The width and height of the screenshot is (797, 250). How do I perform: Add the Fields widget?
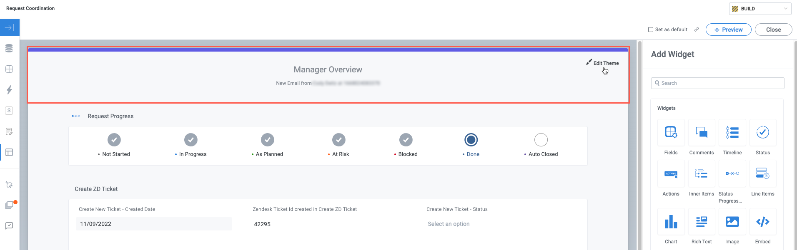(671, 133)
